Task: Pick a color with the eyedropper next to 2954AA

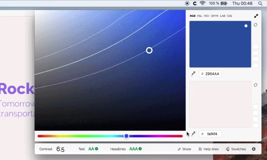Action: coord(193,74)
